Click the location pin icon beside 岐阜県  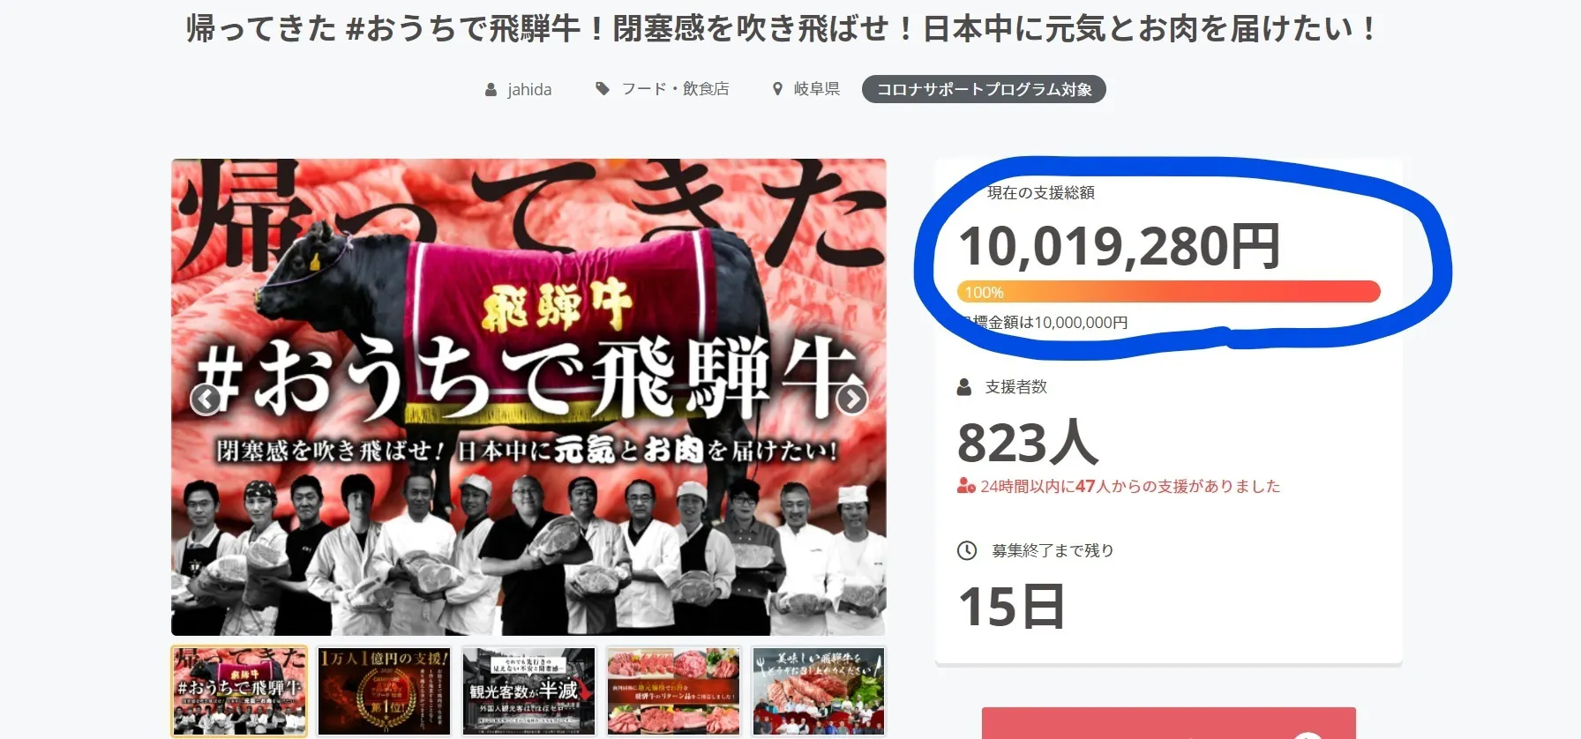[x=777, y=89]
